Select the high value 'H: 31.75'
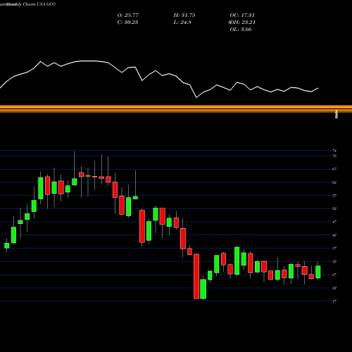The height and width of the screenshot is (352, 352). point(184,15)
